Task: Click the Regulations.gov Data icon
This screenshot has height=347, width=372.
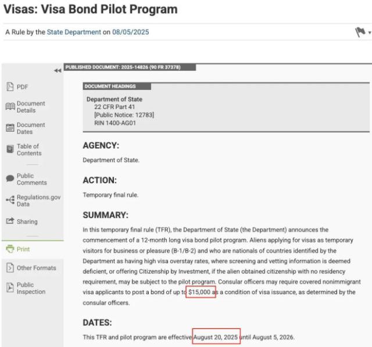Action: pos(9,200)
